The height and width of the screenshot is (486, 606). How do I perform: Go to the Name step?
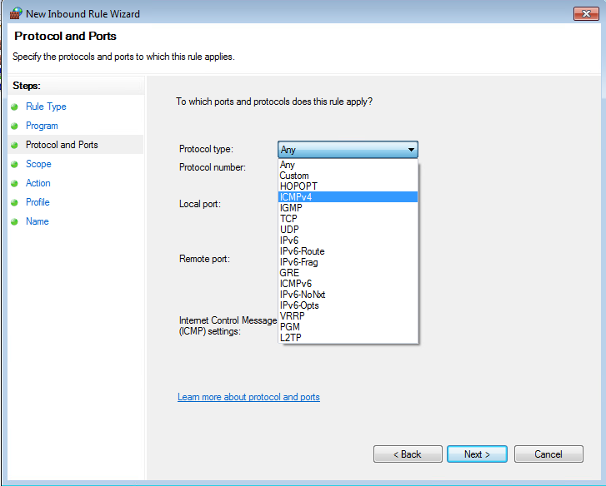pyautogui.click(x=38, y=221)
